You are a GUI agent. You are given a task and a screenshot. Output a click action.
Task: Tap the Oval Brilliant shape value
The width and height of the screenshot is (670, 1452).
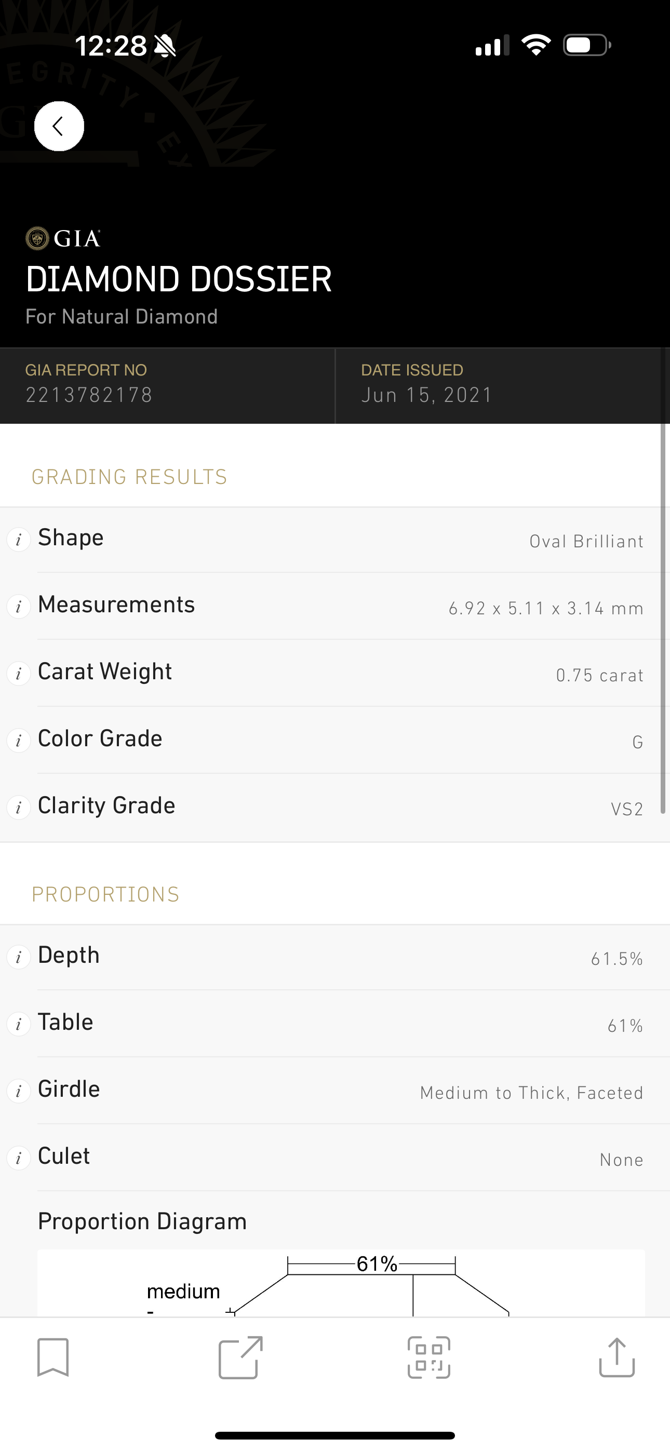586,541
